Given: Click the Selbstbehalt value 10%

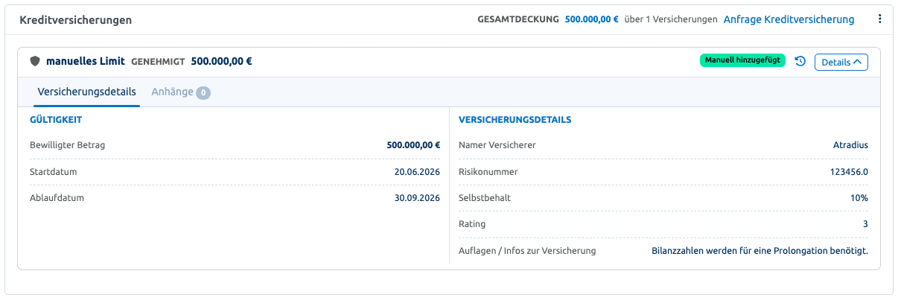Looking at the screenshot, I should pos(860,198).
